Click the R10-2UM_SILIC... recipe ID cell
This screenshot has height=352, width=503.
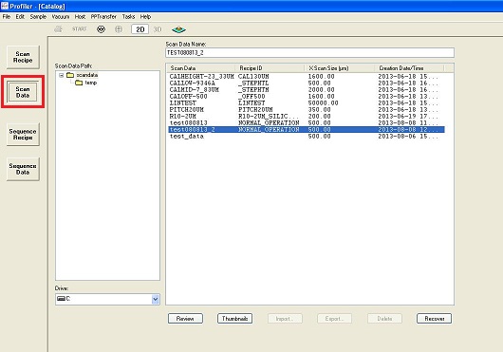point(269,117)
